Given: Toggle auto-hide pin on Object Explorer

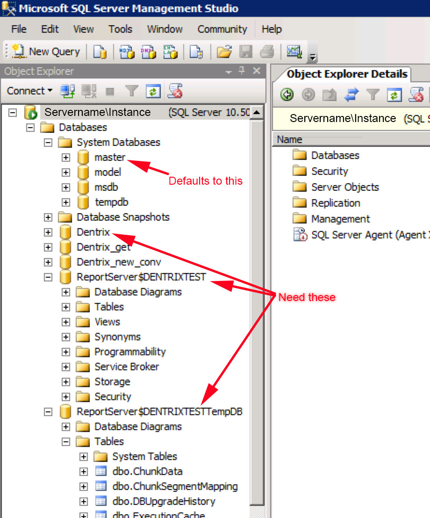Looking at the screenshot, I should coord(242,71).
